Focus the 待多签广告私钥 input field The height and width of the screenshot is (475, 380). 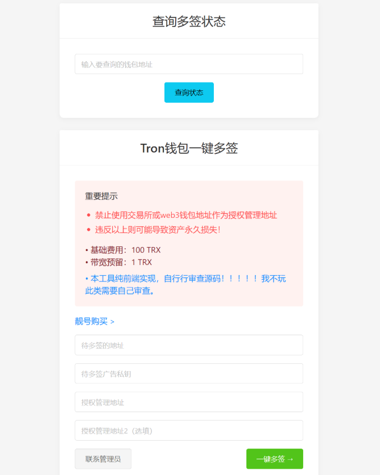point(189,373)
